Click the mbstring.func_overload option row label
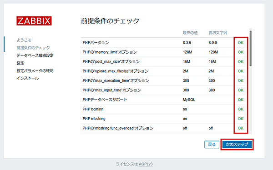 tap(118, 128)
